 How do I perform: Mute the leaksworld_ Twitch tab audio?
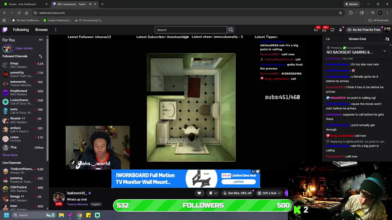click(90, 4)
